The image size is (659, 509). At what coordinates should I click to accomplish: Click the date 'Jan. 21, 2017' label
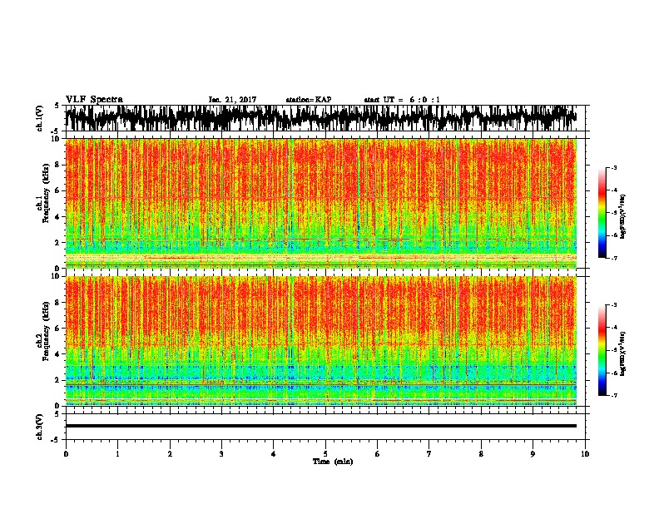(x=232, y=100)
